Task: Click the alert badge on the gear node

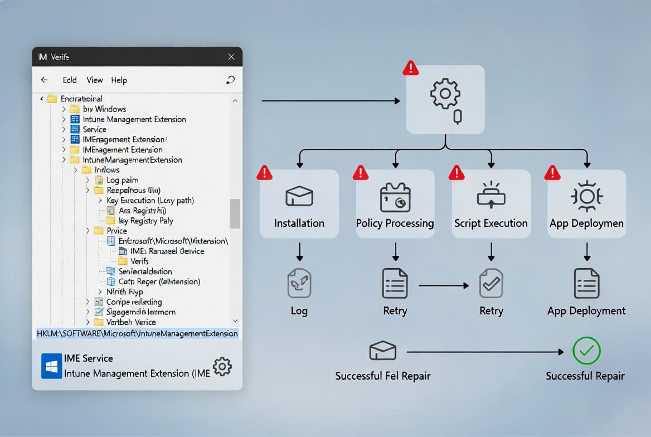Action: pyautogui.click(x=411, y=67)
